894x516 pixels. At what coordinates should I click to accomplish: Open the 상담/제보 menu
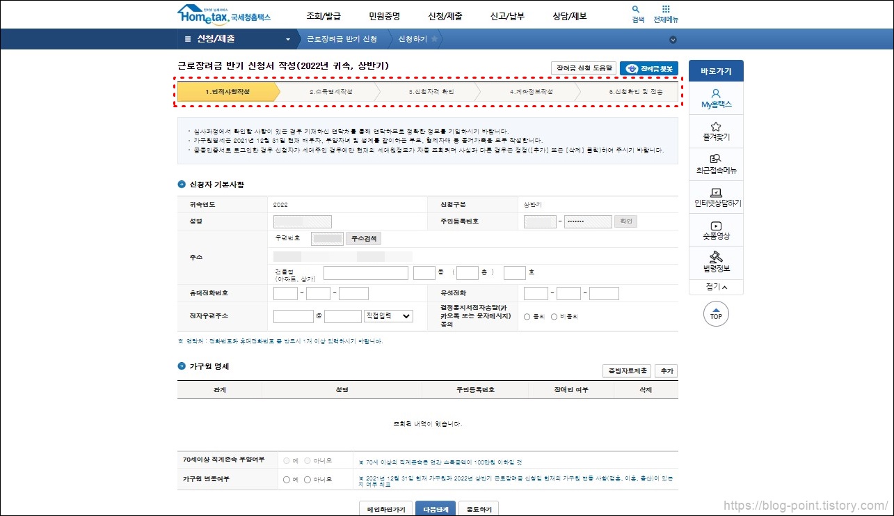click(570, 16)
